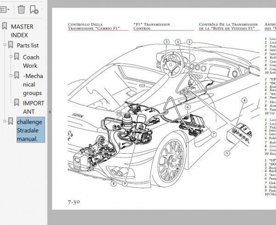Open the bookmark options list menu

(x=4, y=10)
